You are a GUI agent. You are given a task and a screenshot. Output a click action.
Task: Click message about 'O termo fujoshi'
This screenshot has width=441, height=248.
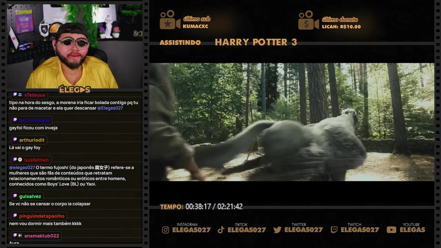(x=72, y=176)
